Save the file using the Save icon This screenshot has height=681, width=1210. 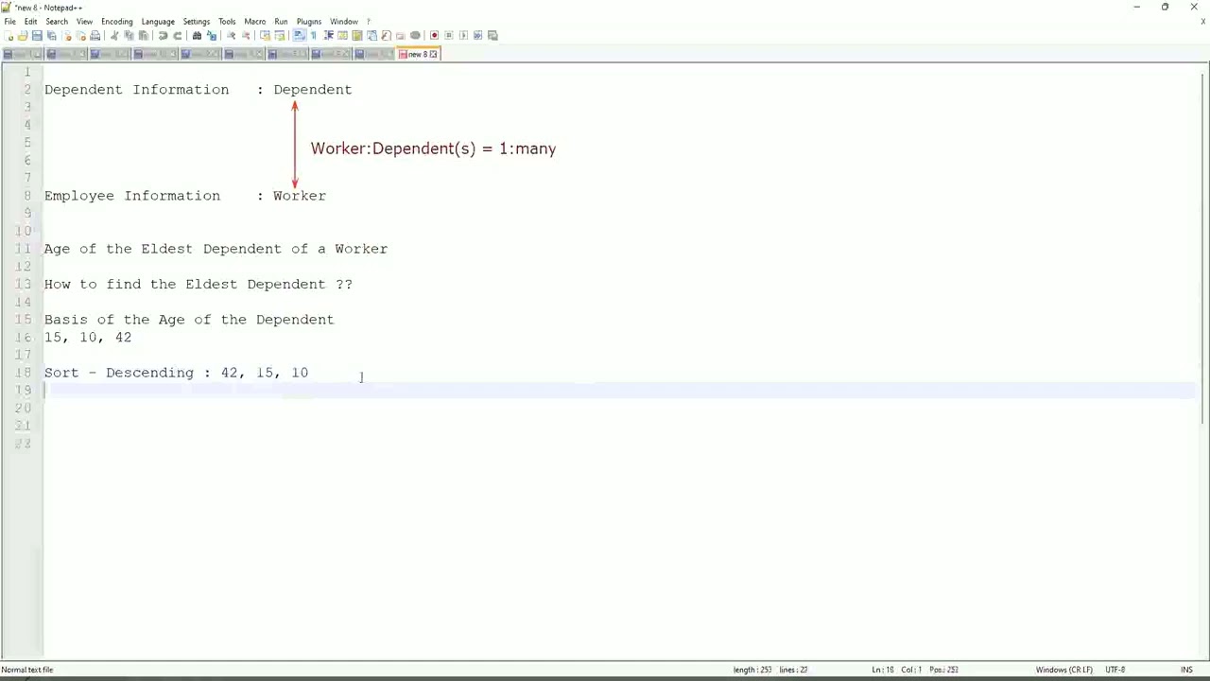[37, 35]
